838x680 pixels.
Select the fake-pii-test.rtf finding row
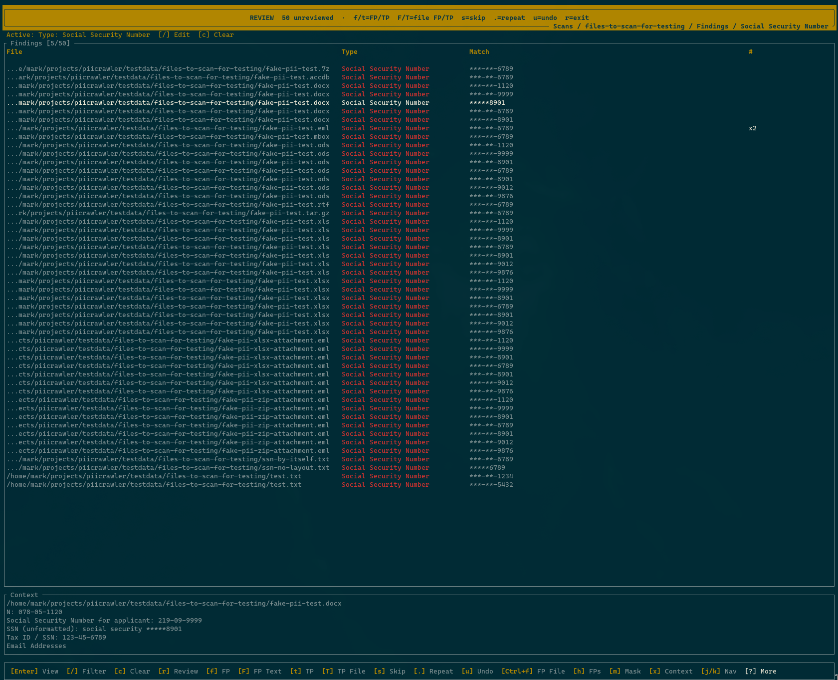(x=419, y=205)
